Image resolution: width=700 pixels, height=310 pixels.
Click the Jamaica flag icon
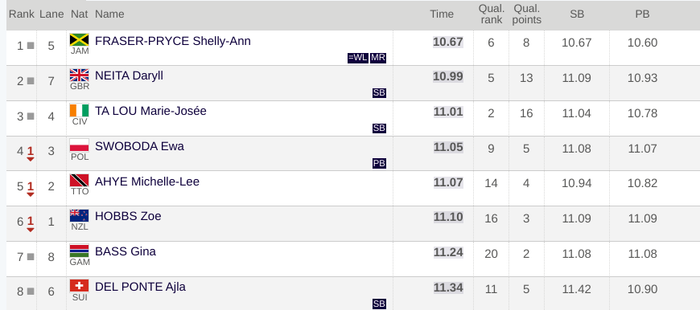click(80, 39)
